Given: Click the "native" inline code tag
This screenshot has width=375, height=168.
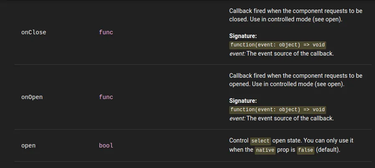Looking at the screenshot, I should point(265,150).
